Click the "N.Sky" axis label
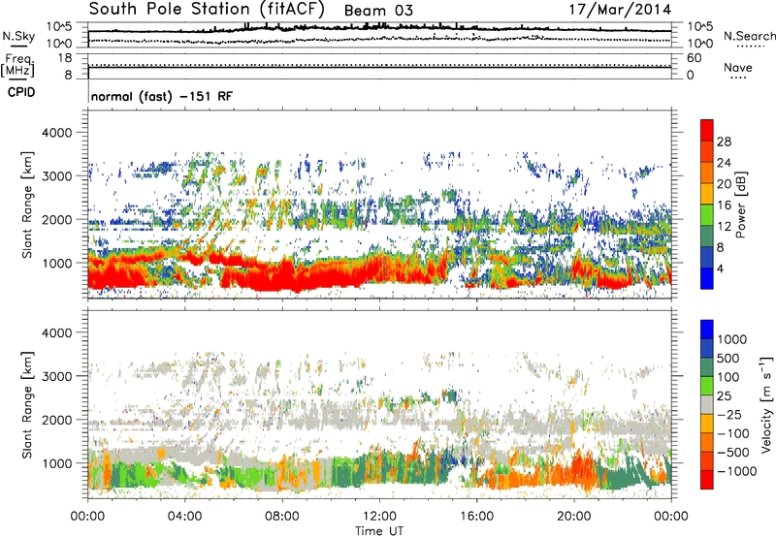Image resolution: width=776 pixels, height=537 pixels. point(18,36)
